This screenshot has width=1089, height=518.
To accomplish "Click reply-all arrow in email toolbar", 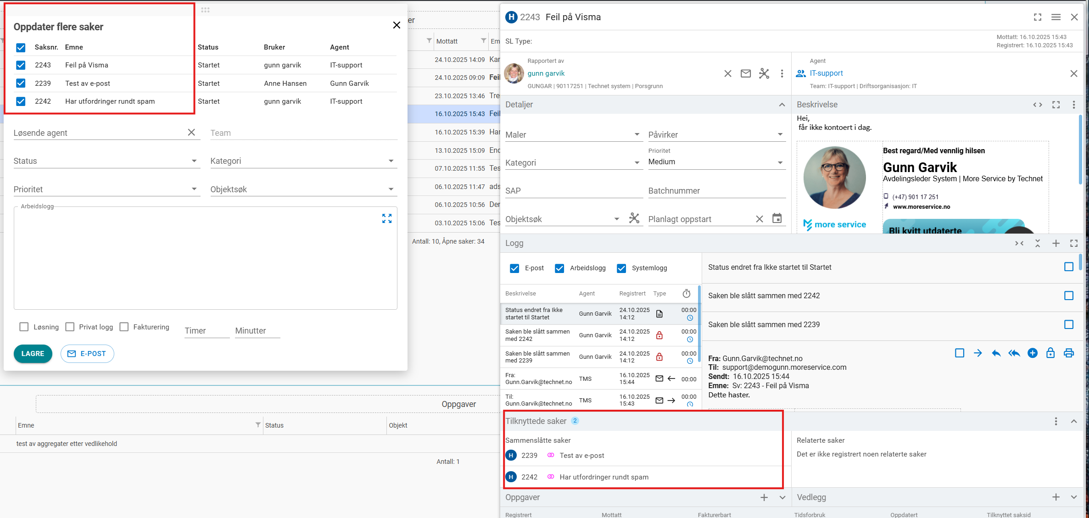I will pos(1014,353).
